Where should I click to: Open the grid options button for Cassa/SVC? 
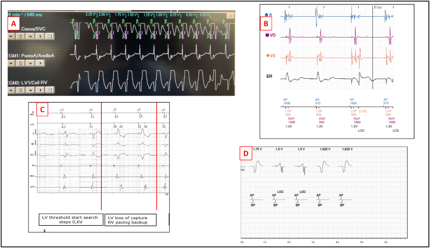click(x=51, y=36)
